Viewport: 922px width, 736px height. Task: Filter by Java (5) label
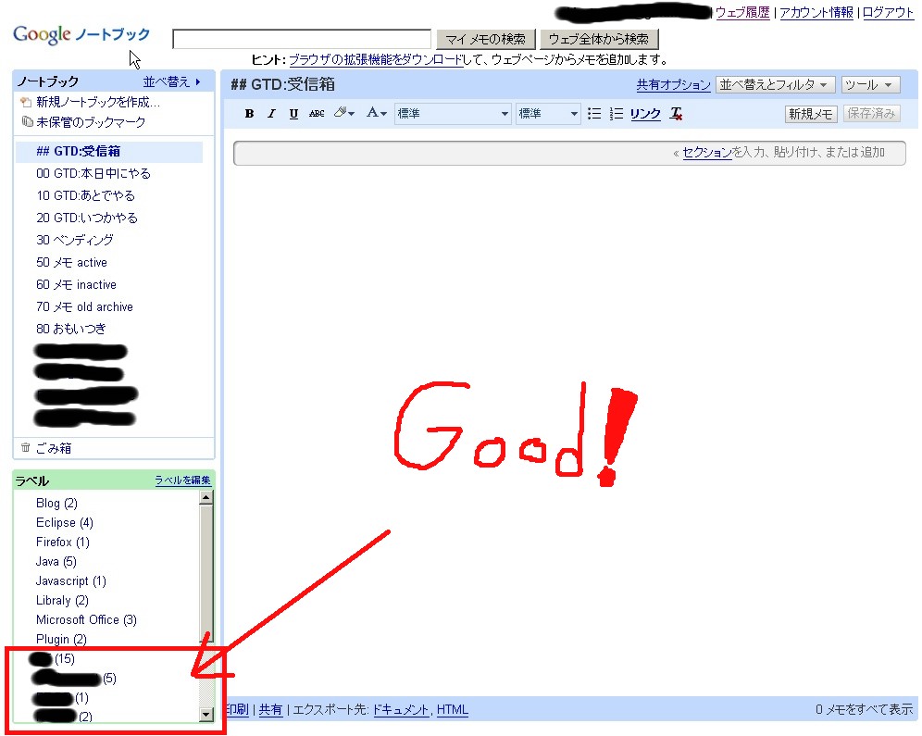coord(56,561)
